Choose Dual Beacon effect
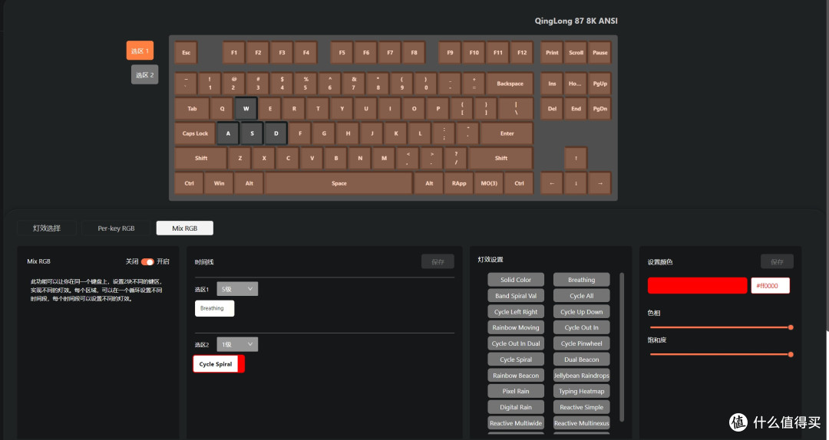 coord(581,360)
